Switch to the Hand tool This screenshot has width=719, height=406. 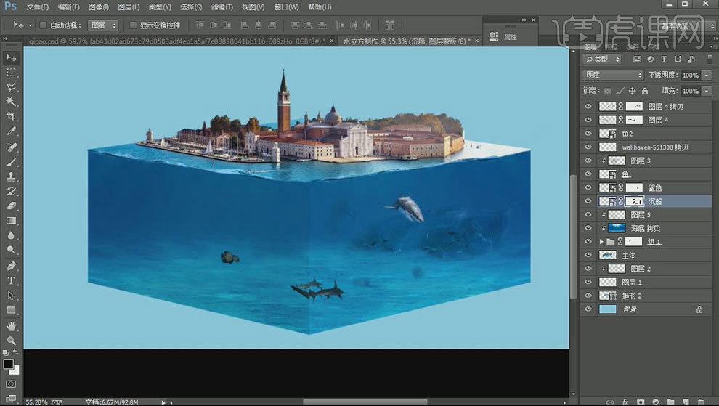pyautogui.click(x=11, y=326)
